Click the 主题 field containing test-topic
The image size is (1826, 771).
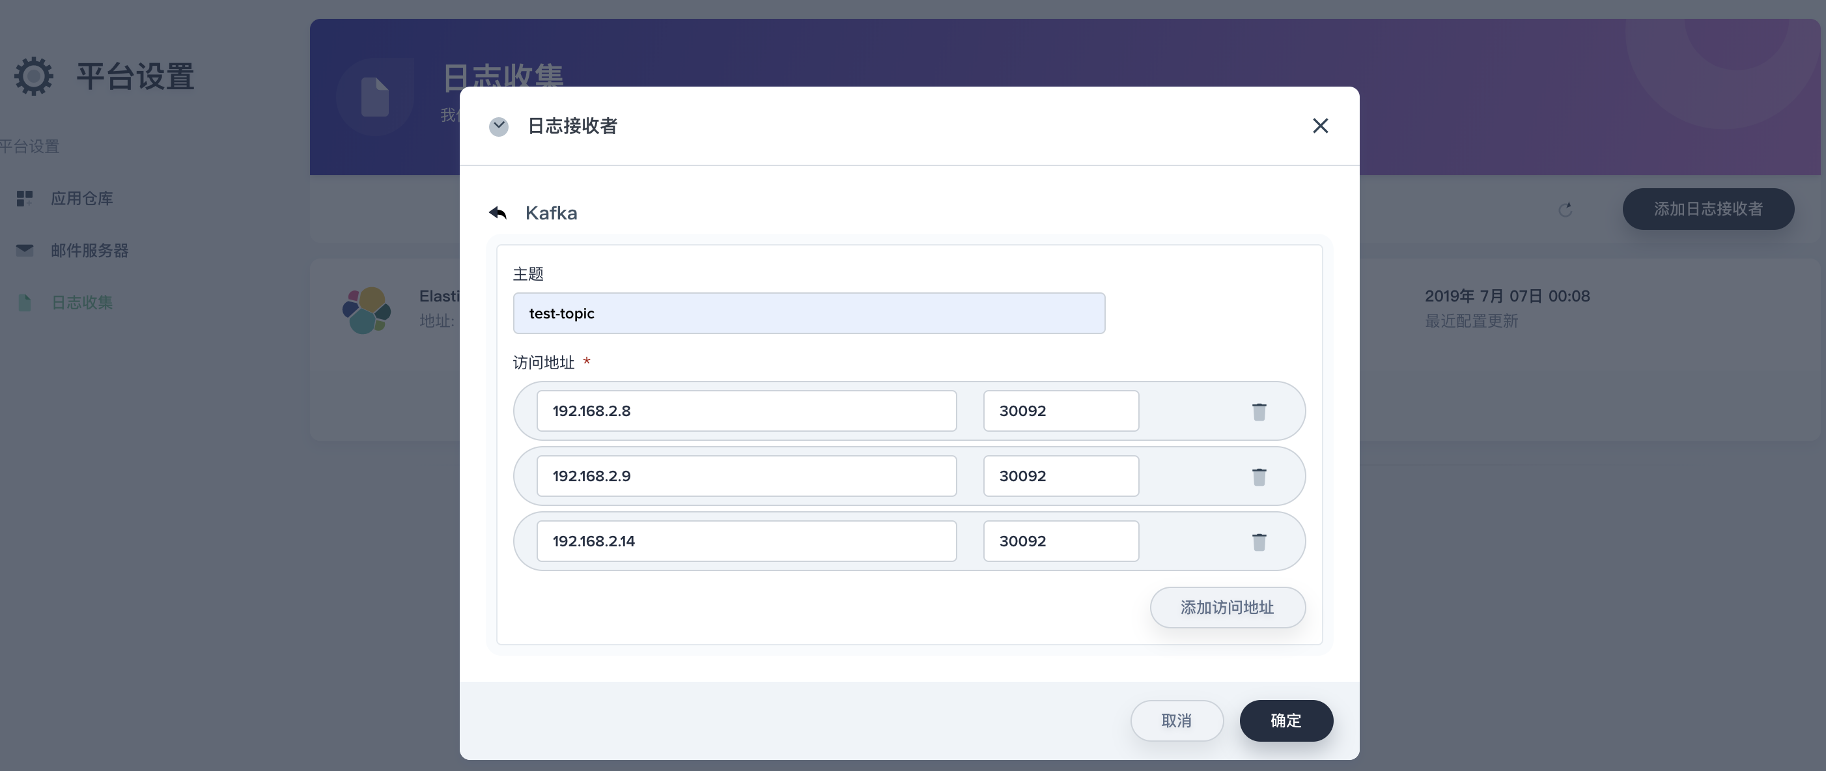click(x=809, y=313)
